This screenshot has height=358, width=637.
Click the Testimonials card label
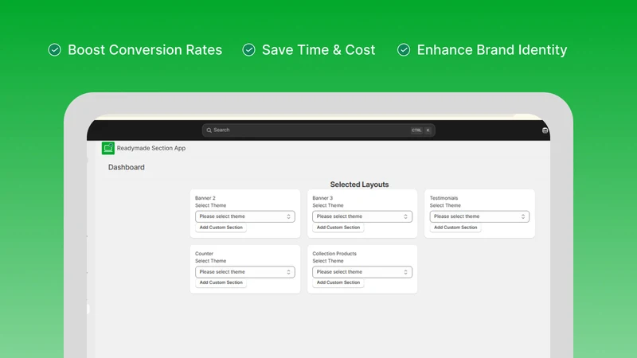[444, 198]
